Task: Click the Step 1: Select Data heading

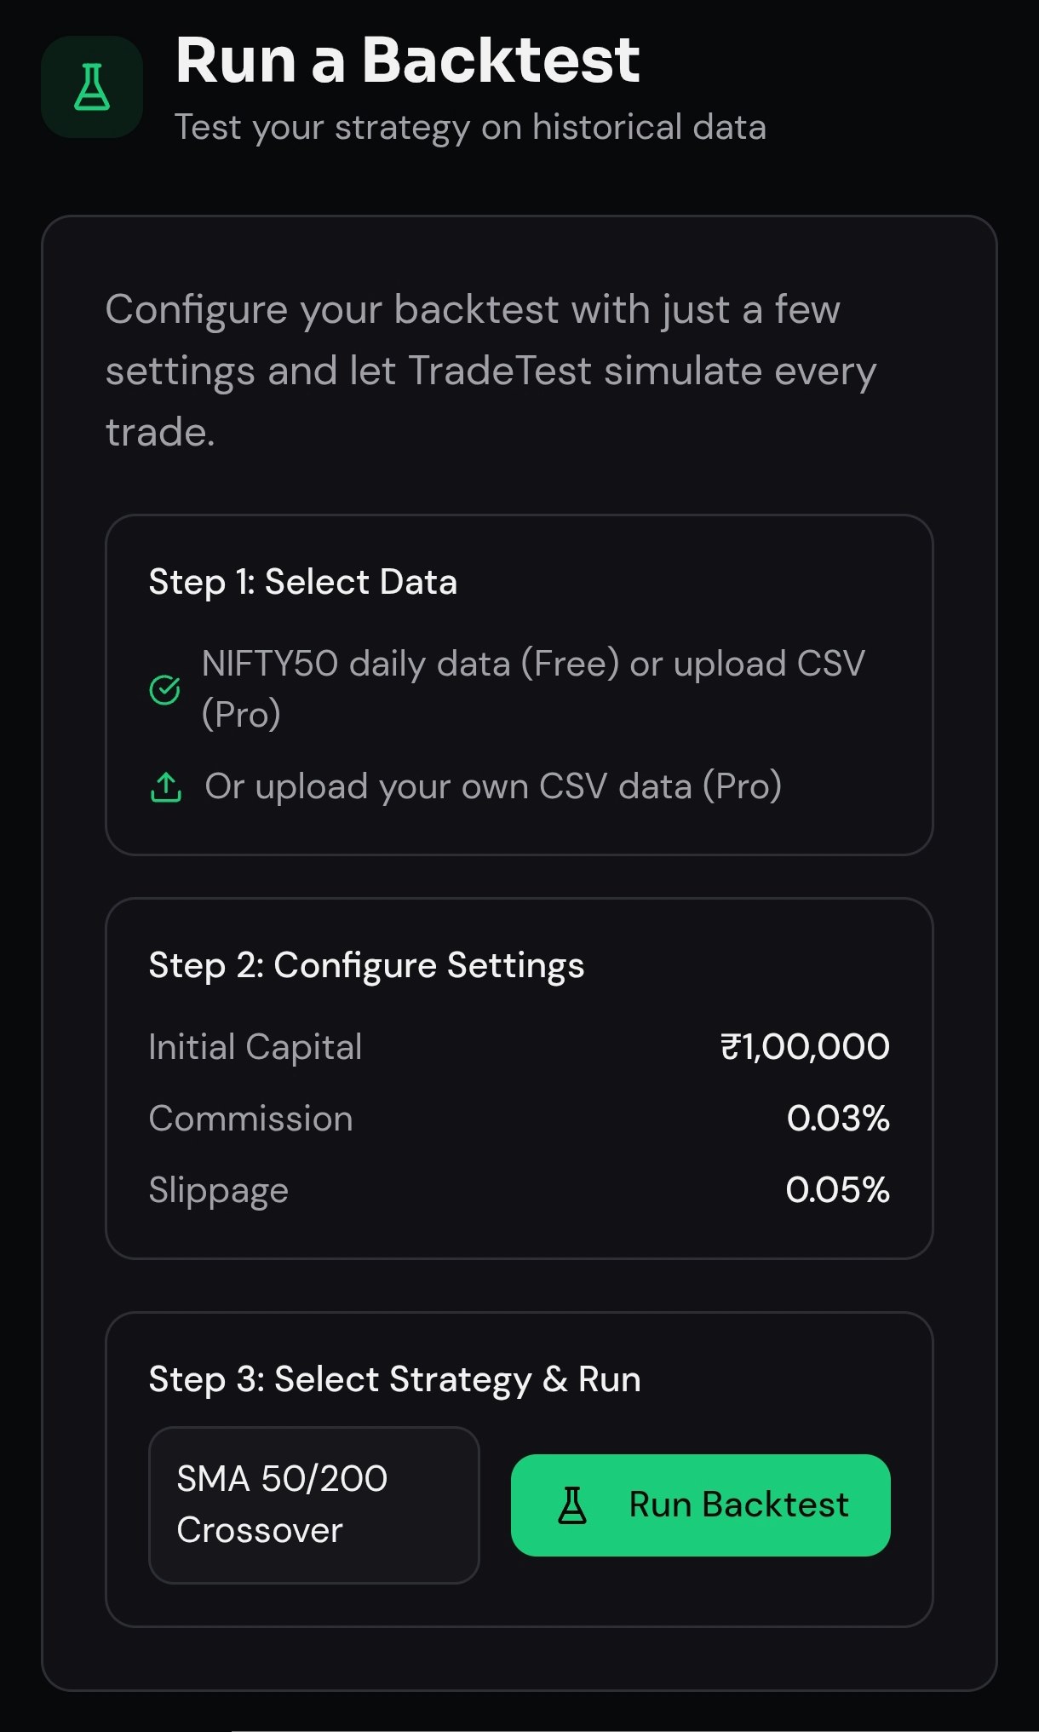Action: [302, 582]
